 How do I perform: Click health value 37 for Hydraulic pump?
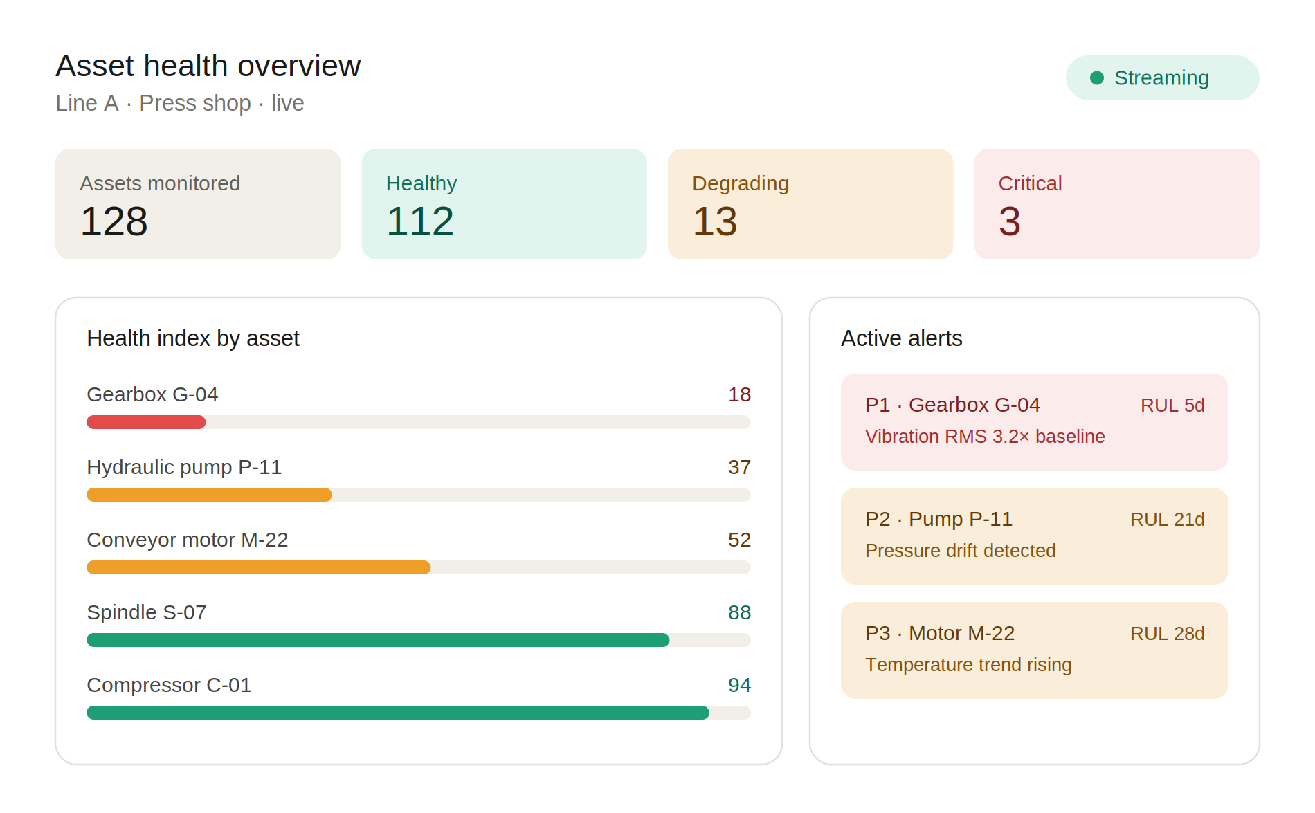tap(739, 467)
